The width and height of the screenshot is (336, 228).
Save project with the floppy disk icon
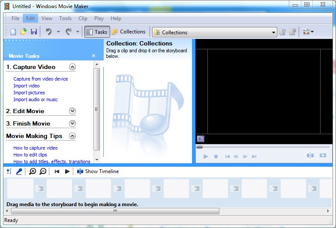[x=34, y=32]
